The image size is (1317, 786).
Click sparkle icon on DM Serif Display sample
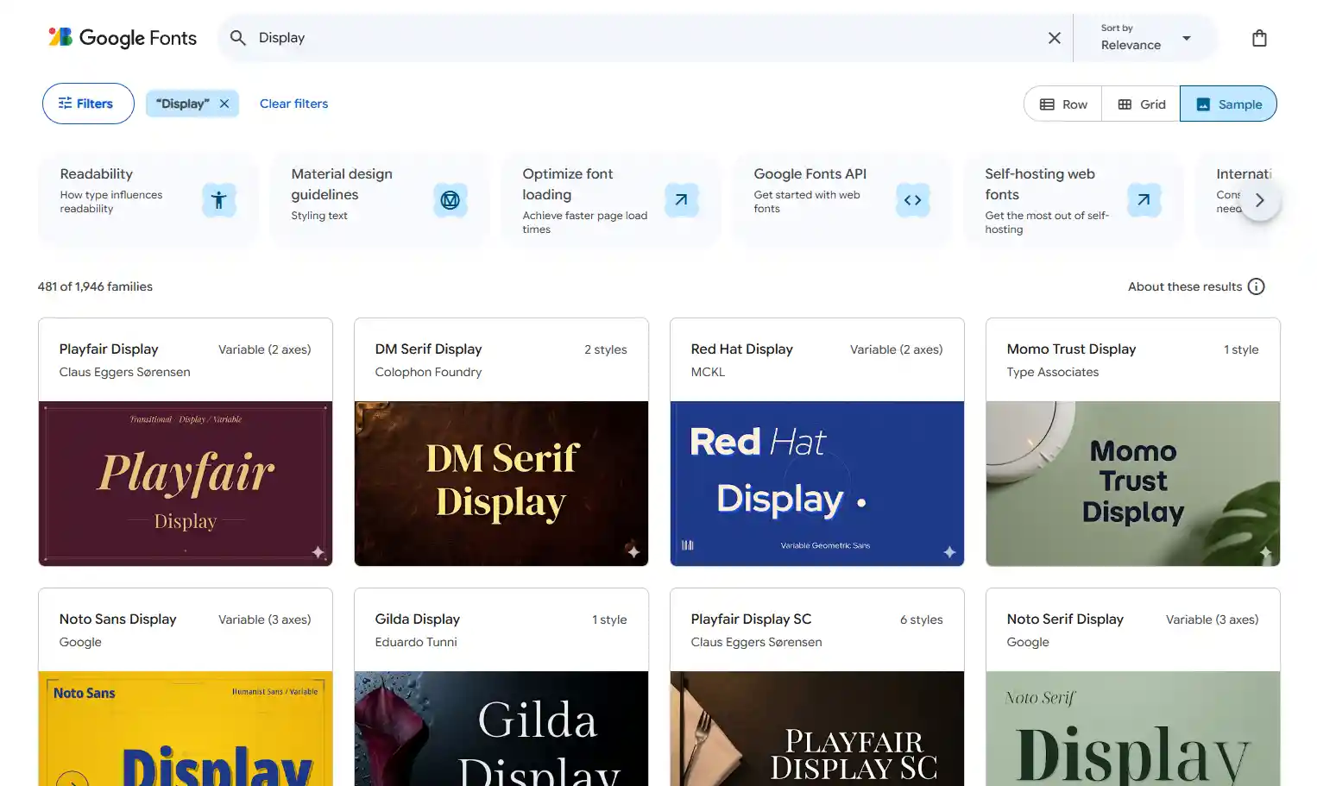[x=633, y=552]
